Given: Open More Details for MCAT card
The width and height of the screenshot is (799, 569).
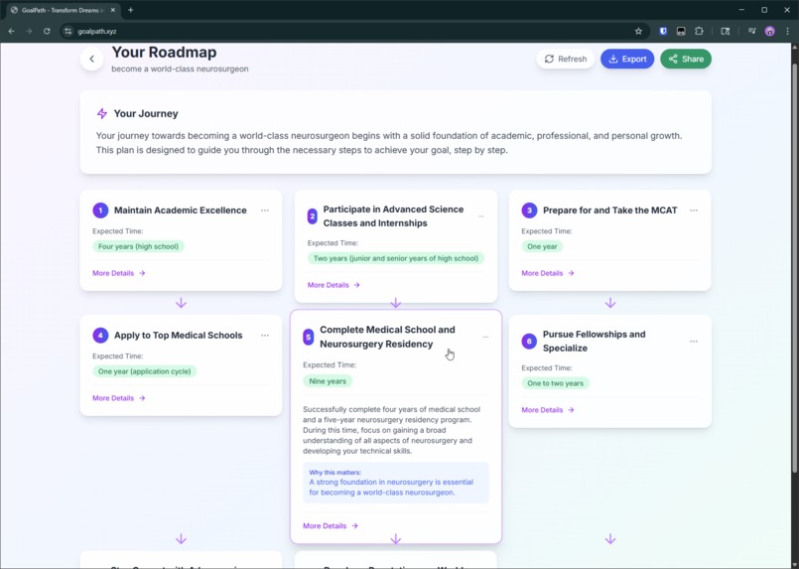Looking at the screenshot, I should coord(548,273).
